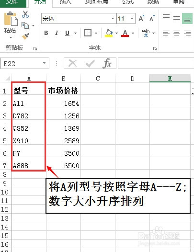
Task: Select column D header
Action: click(x=132, y=79)
